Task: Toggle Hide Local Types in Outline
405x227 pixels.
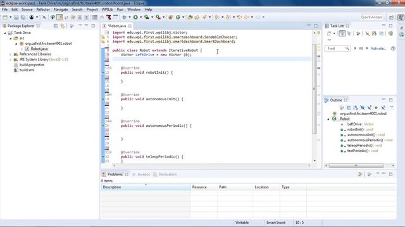Action: [x=383, y=108]
